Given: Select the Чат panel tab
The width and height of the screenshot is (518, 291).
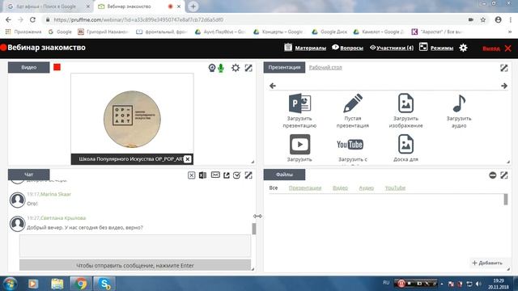Looking at the screenshot, I should (x=29, y=175).
